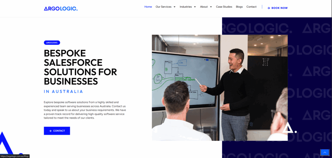Click the paragraph starting 'Explore bespoke software solutions'
This screenshot has width=332, height=158.
pos(85,110)
